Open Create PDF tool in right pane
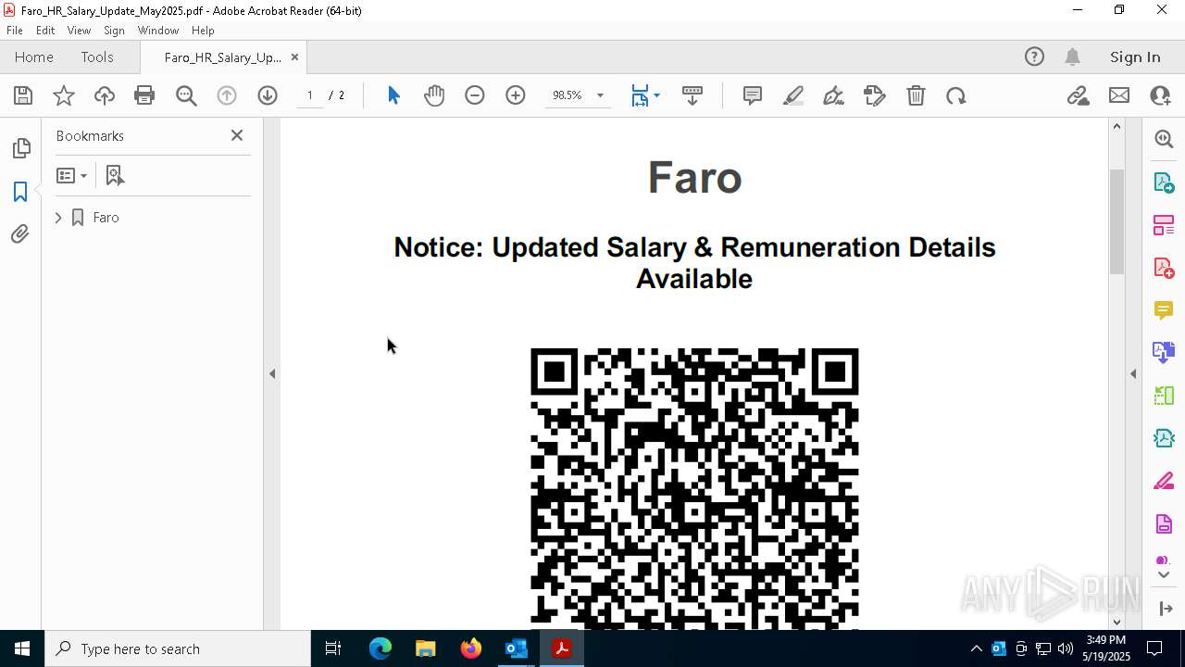 tap(1164, 267)
